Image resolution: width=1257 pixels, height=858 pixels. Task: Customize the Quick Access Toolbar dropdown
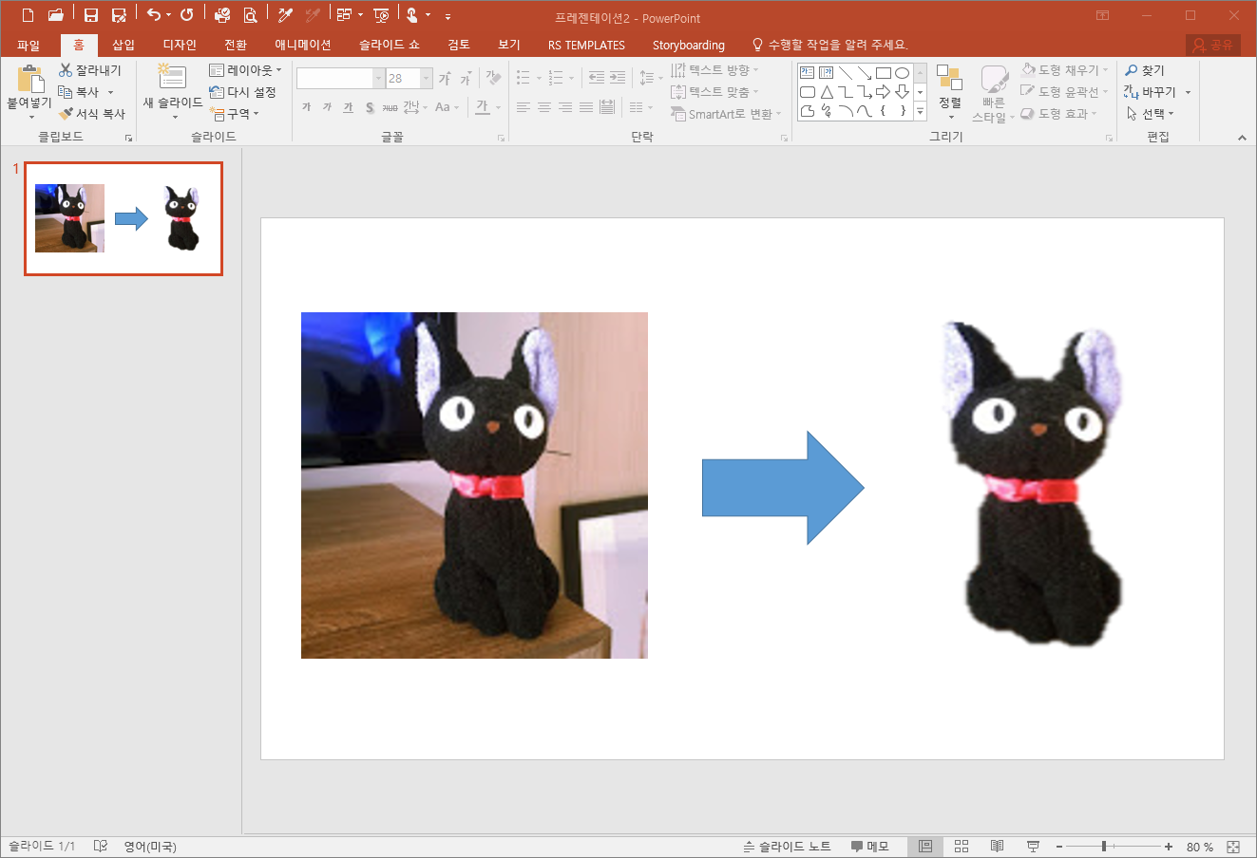coord(448,16)
